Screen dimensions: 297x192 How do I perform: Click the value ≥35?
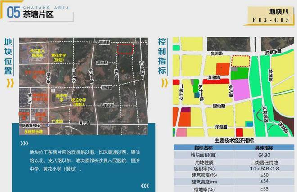tap(265, 189)
